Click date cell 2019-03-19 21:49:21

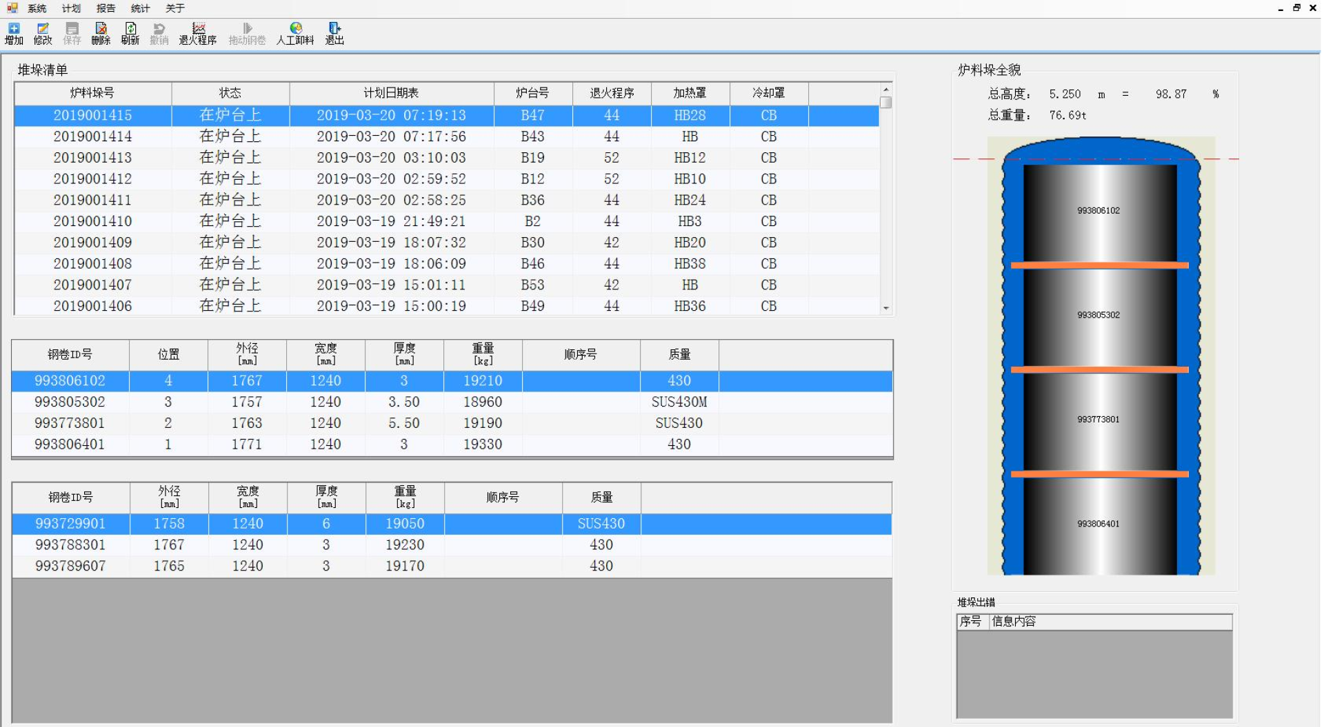click(x=391, y=221)
